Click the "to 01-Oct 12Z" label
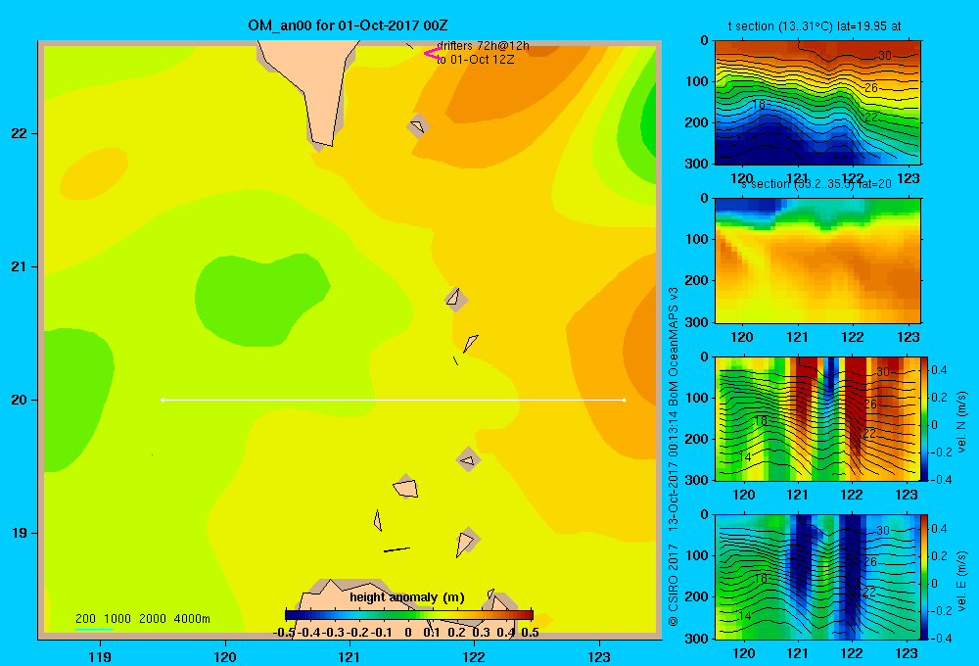The height and width of the screenshot is (666, 979). 475,60
